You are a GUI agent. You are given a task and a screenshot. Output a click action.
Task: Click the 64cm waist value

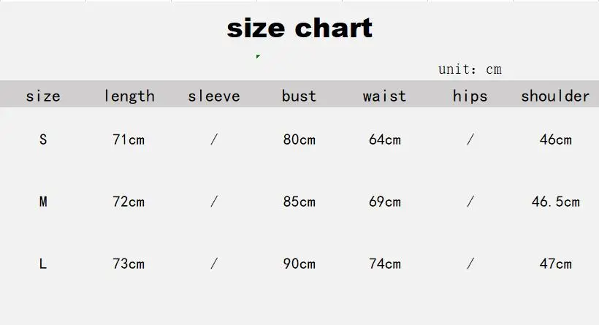(384, 139)
